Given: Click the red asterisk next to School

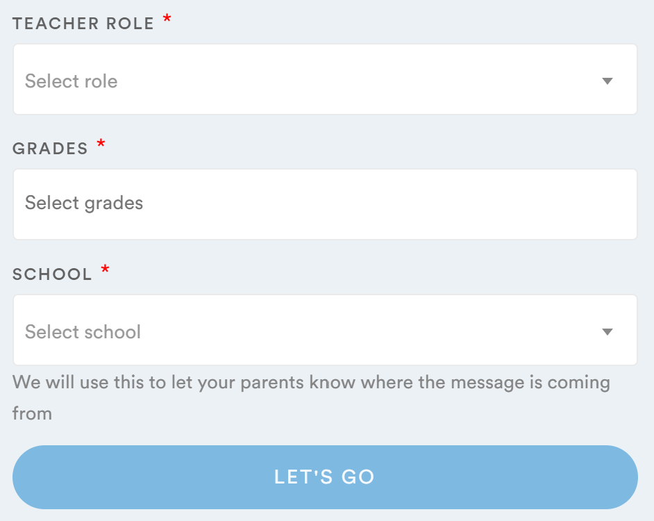Looking at the screenshot, I should pos(106,270).
